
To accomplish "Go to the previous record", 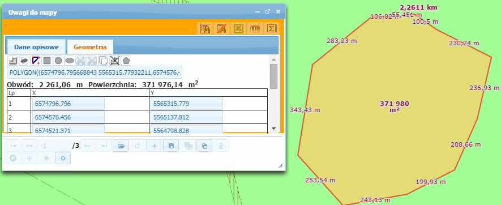I will [x=29, y=146].
